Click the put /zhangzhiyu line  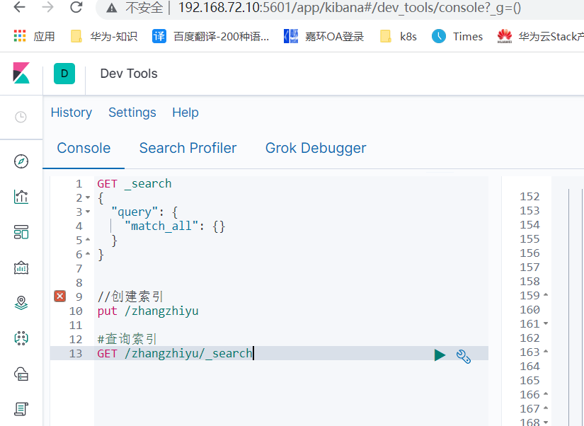(148, 311)
